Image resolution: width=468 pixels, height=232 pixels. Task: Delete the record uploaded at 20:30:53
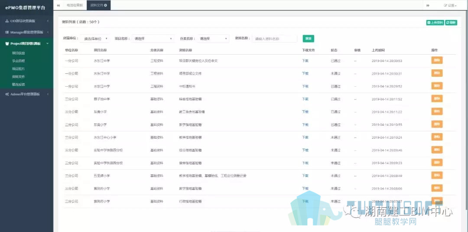click(x=437, y=60)
